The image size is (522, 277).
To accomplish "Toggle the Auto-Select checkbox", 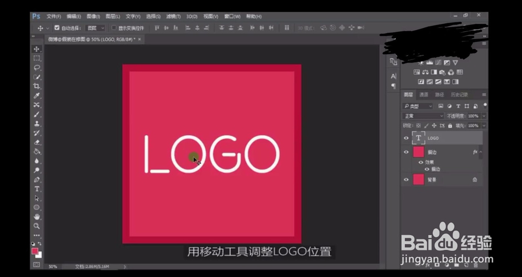I will click(57, 28).
